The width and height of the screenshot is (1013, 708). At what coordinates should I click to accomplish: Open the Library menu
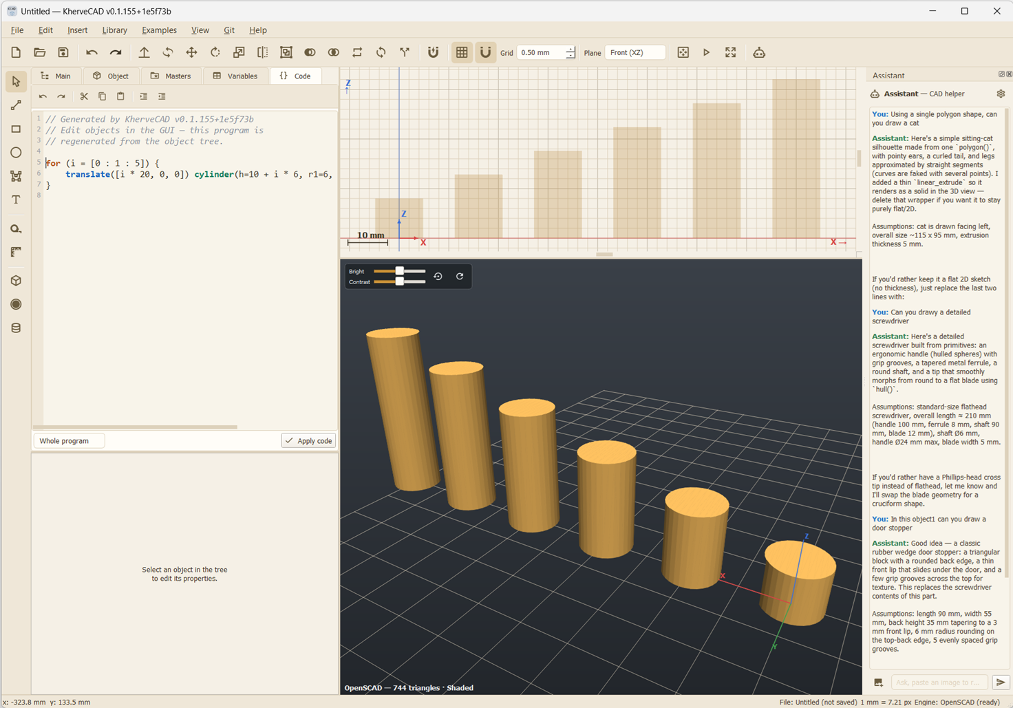pyautogui.click(x=114, y=30)
